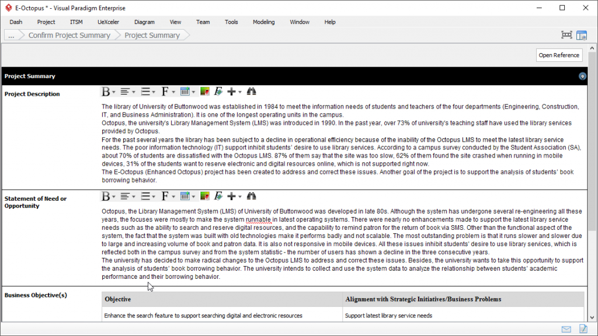Open the font formatting tool
This screenshot has width=598, height=336.
[x=165, y=91]
